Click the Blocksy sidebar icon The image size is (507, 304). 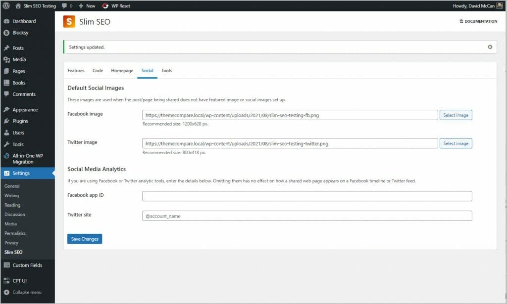(x=6, y=33)
